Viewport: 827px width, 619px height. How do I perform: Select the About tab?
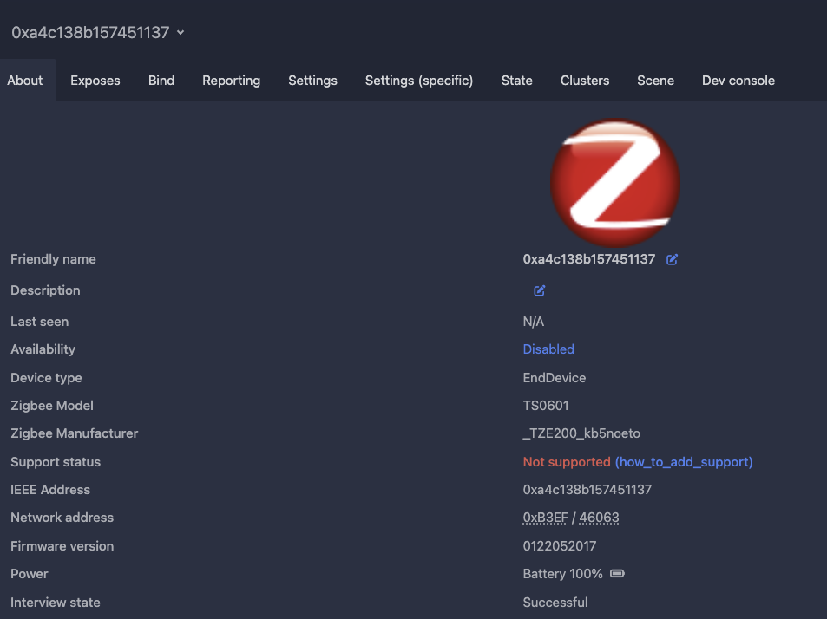coord(25,80)
